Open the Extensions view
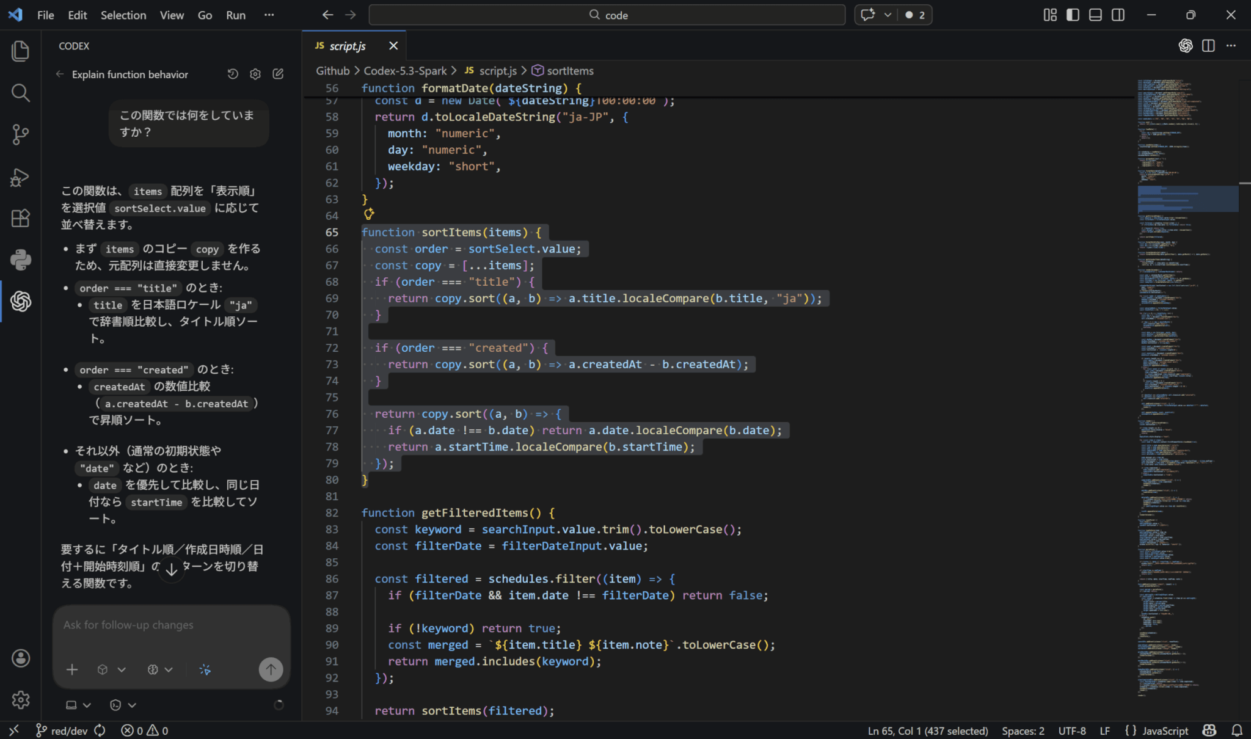Screen dimensions: 1251x739 point(20,218)
